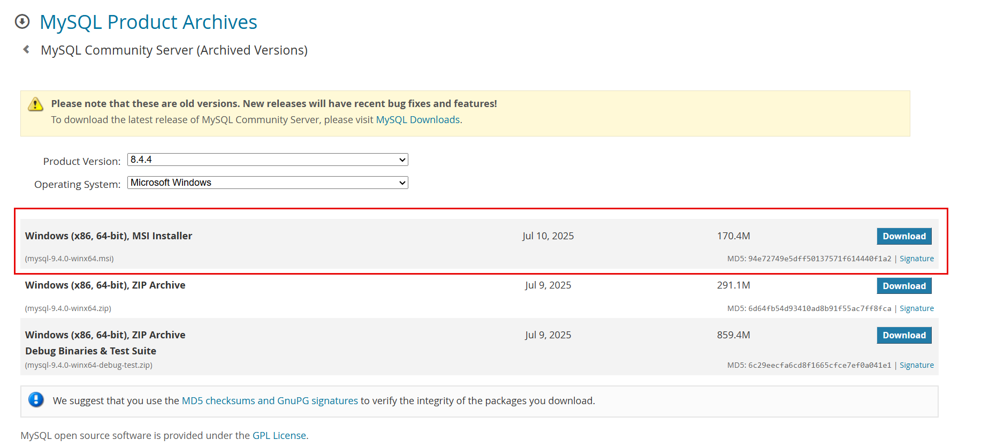Visit the MySQL Downloads link

coord(417,120)
